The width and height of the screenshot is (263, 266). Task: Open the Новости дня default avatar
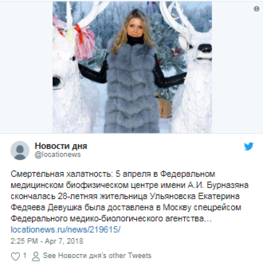(x=20, y=151)
